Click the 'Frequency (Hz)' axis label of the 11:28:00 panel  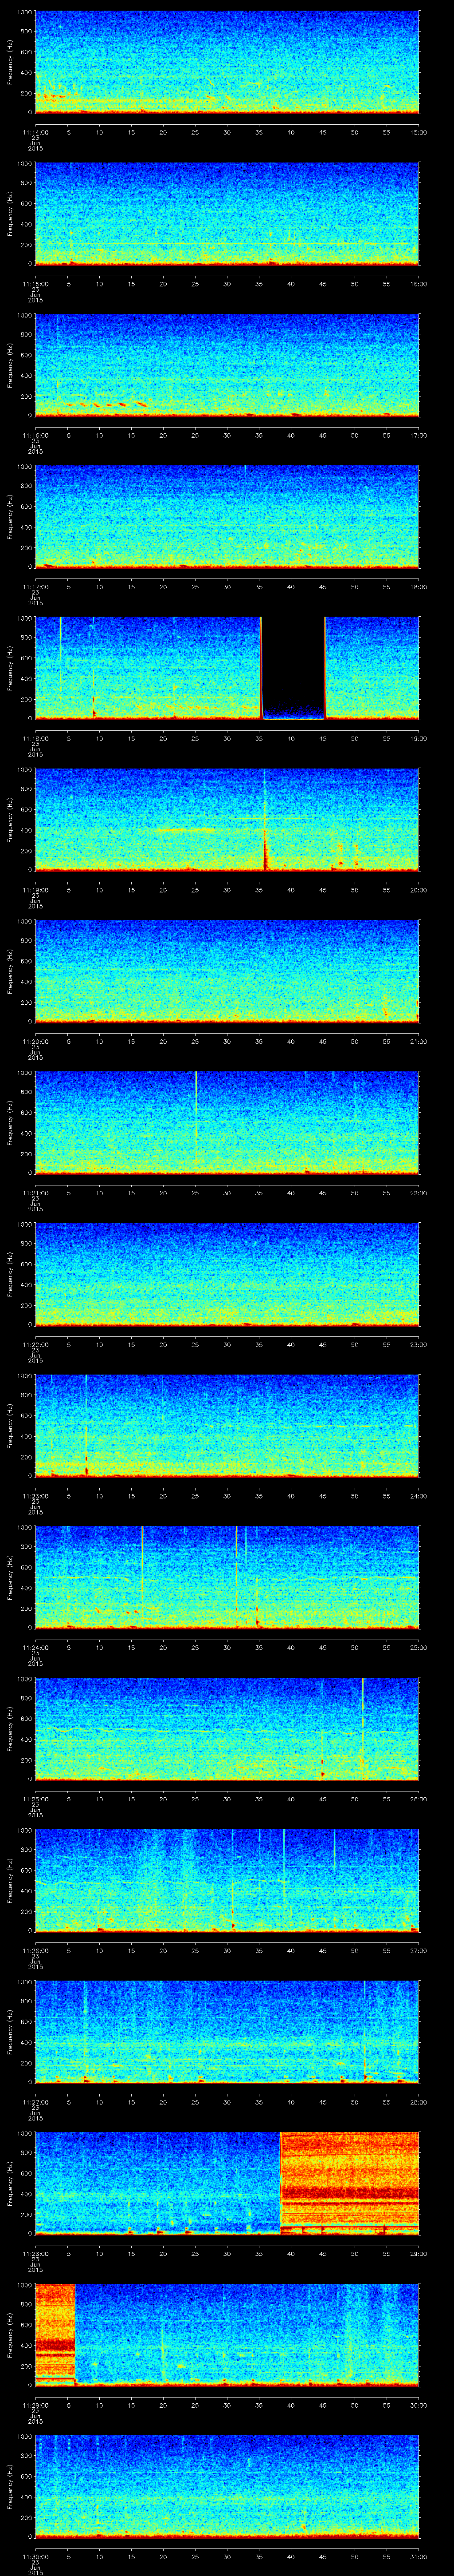[10, 2183]
